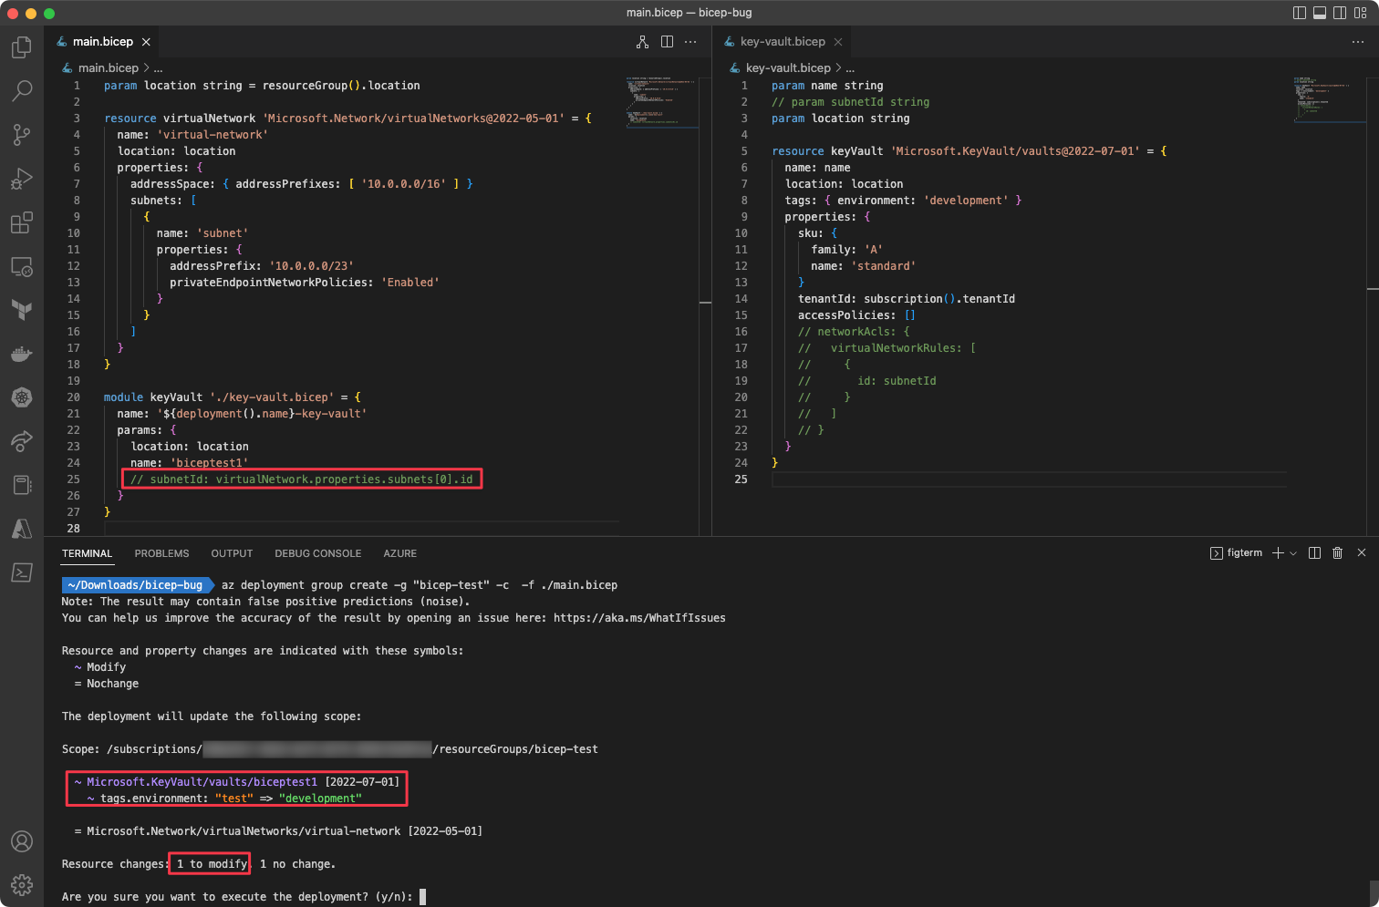Click the terminal y/n prompt cursor
The height and width of the screenshot is (907, 1379).
(422, 897)
